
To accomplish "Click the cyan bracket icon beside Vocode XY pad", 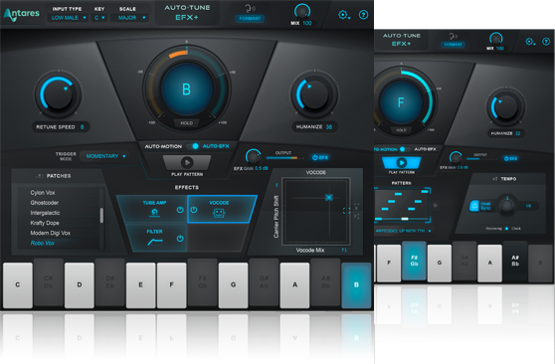I will (x=346, y=211).
